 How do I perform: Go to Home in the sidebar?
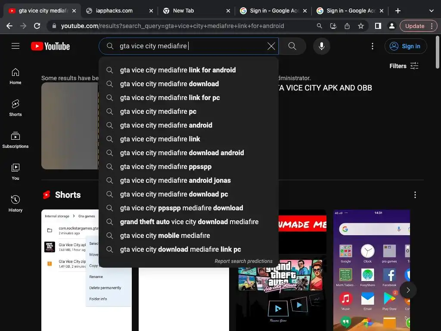tap(16, 76)
